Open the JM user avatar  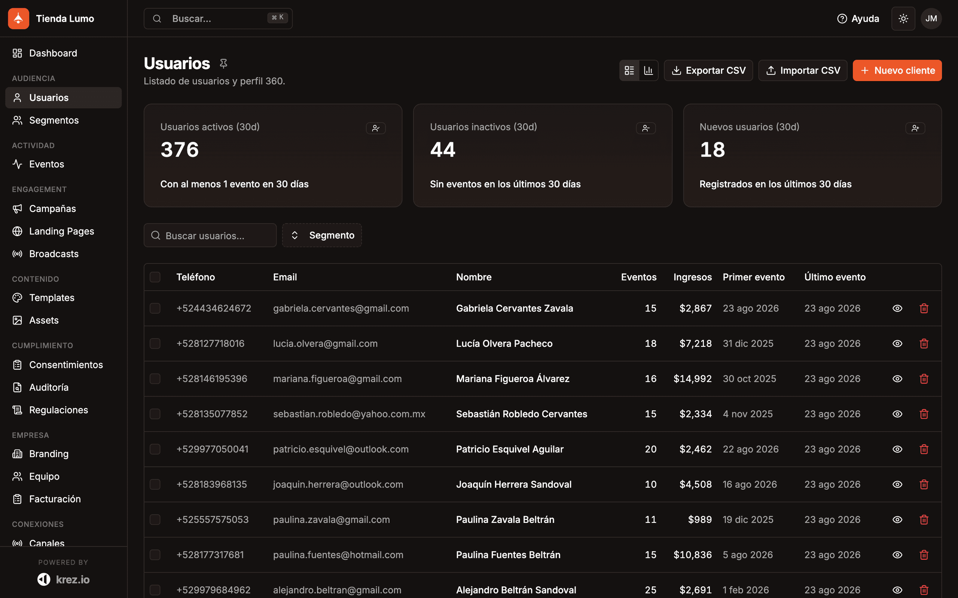(x=931, y=19)
